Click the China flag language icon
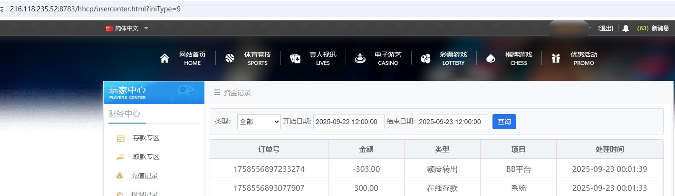The height and width of the screenshot is (196, 675). click(109, 28)
